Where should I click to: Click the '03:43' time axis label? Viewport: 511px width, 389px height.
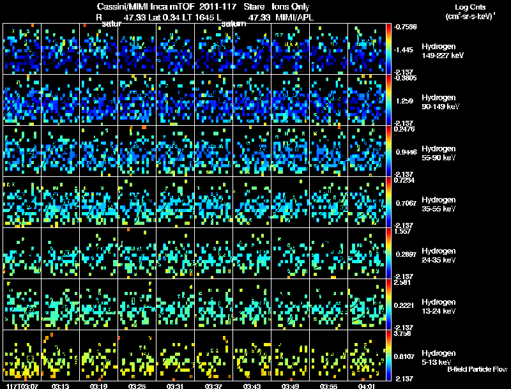pos(252,386)
